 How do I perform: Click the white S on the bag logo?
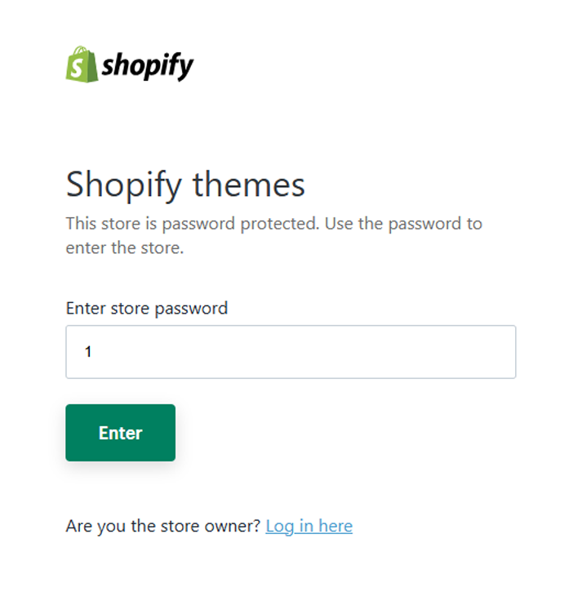click(82, 67)
